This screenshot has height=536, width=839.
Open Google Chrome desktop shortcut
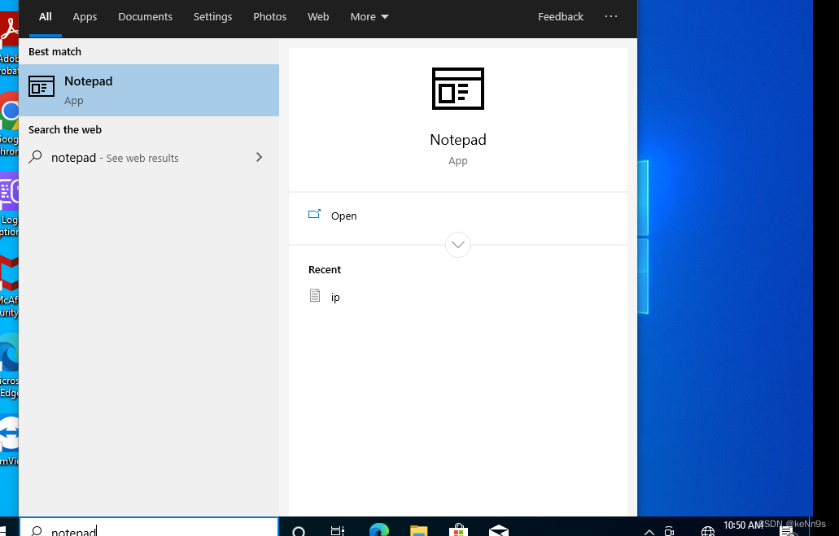point(9,124)
